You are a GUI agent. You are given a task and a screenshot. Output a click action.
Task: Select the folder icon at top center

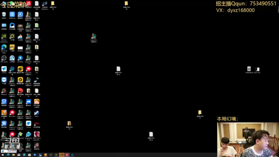(126, 5)
